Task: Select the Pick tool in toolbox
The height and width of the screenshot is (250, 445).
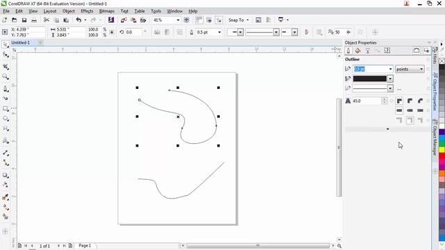Action: pyautogui.click(x=5, y=44)
